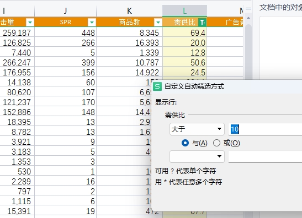Click cell value 530
This screenshot has width=302, height=218.
click(24, 172)
